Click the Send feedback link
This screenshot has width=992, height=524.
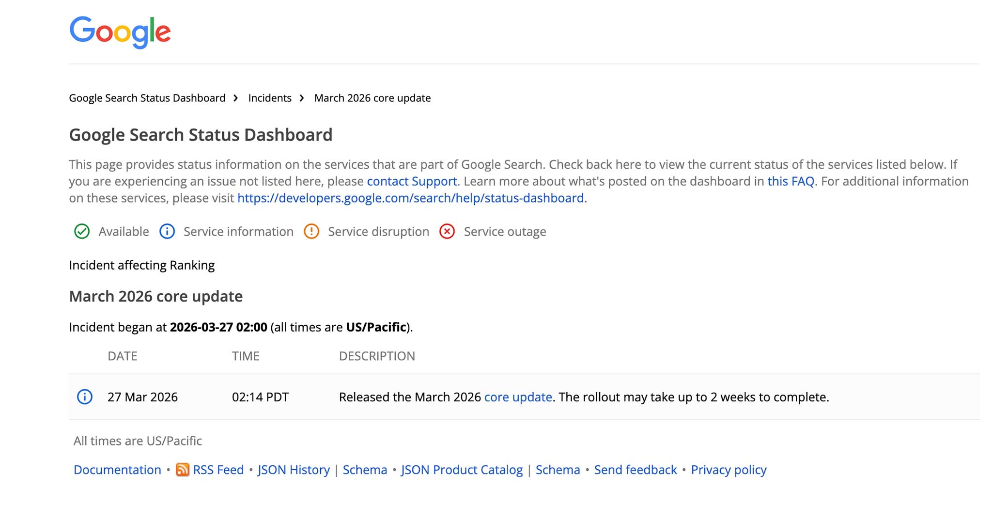[x=635, y=470]
